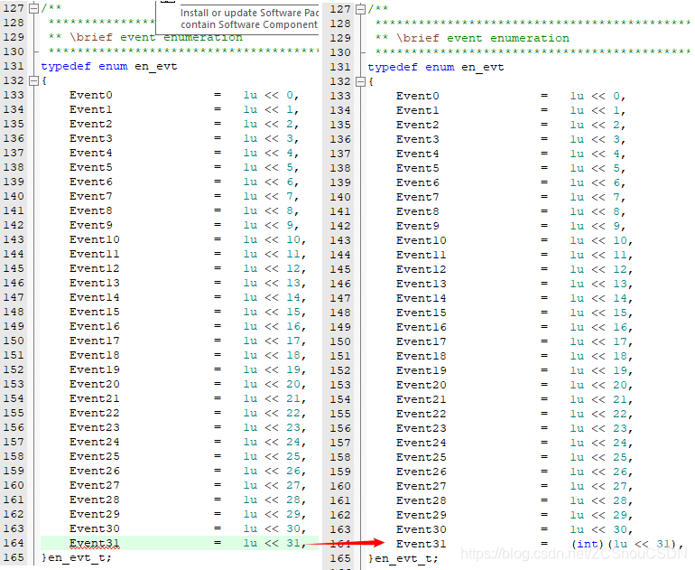Image resolution: width=695 pixels, height=570 pixels.
Task: Click equals sign on Event13 line, left pane
Action: (x=218, y=283)
